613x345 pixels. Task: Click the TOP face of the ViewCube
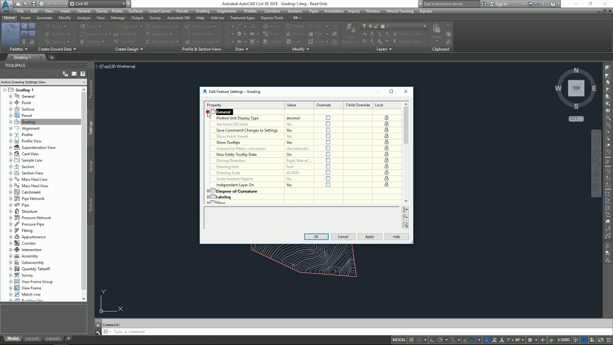[x=576, y=88]
